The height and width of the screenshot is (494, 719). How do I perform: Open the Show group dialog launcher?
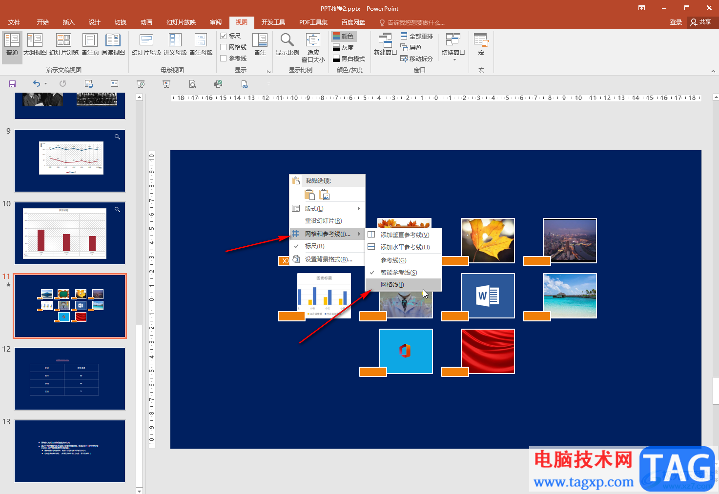(268, 71)
